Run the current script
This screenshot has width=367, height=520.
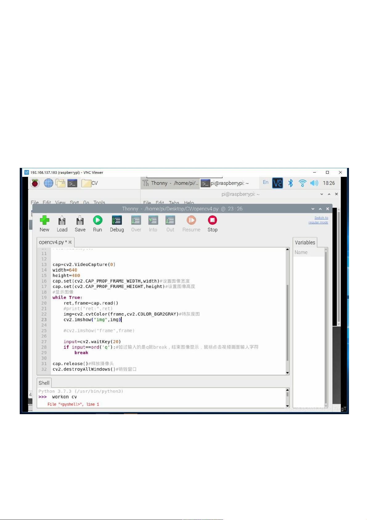tap(98, 220)
